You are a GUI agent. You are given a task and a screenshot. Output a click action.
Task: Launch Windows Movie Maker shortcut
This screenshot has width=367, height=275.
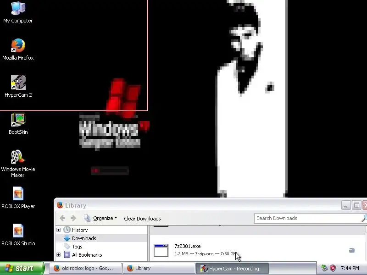(x=18, y=164)
